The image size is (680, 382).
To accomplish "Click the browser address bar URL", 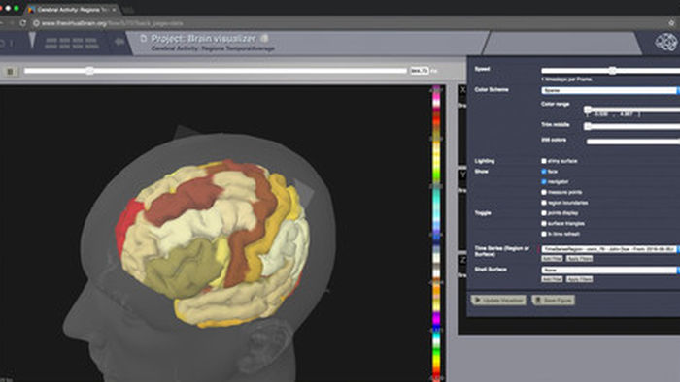I will [113, 23].
